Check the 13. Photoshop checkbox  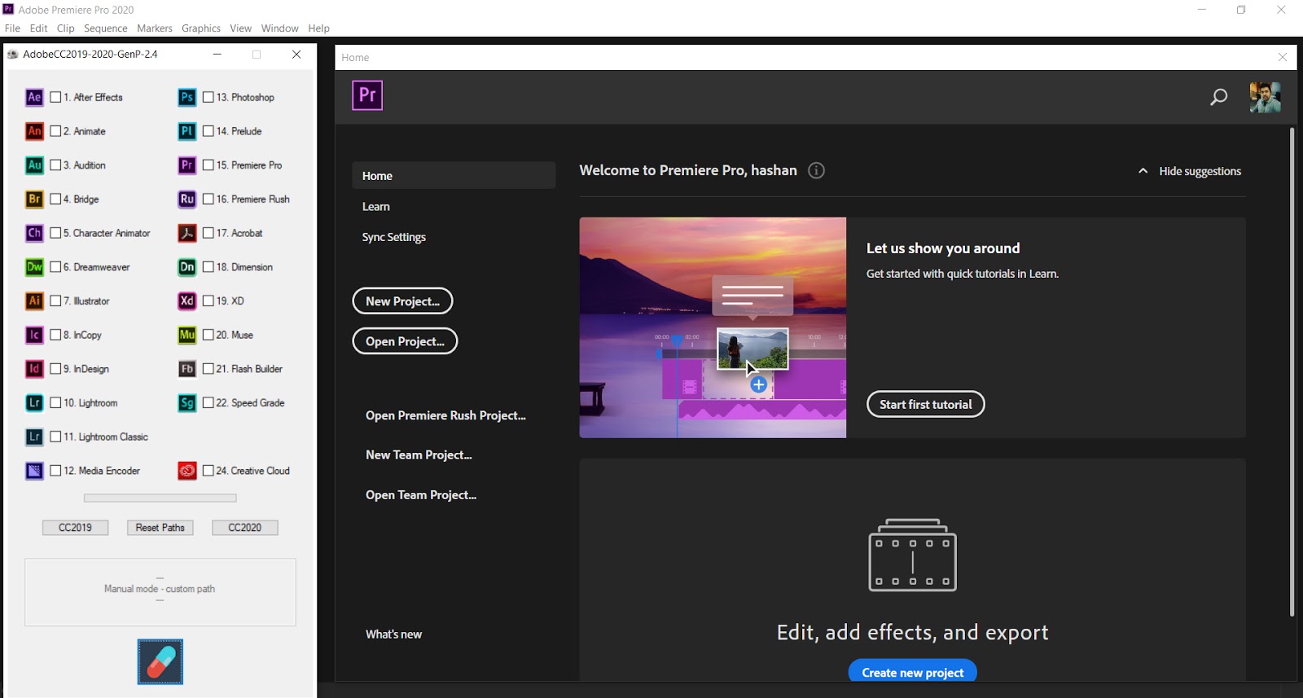(208, 97)
